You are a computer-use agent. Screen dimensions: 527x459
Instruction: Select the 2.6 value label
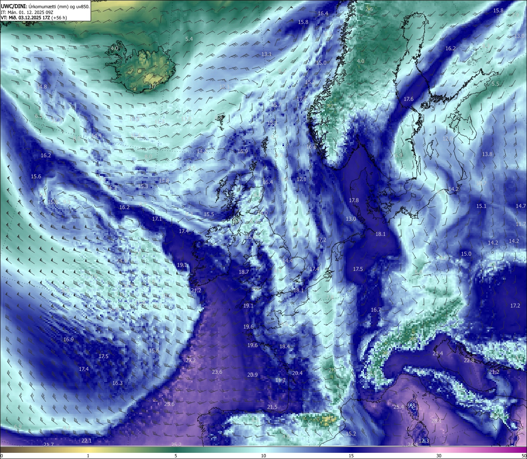click(x=369, y=9)
